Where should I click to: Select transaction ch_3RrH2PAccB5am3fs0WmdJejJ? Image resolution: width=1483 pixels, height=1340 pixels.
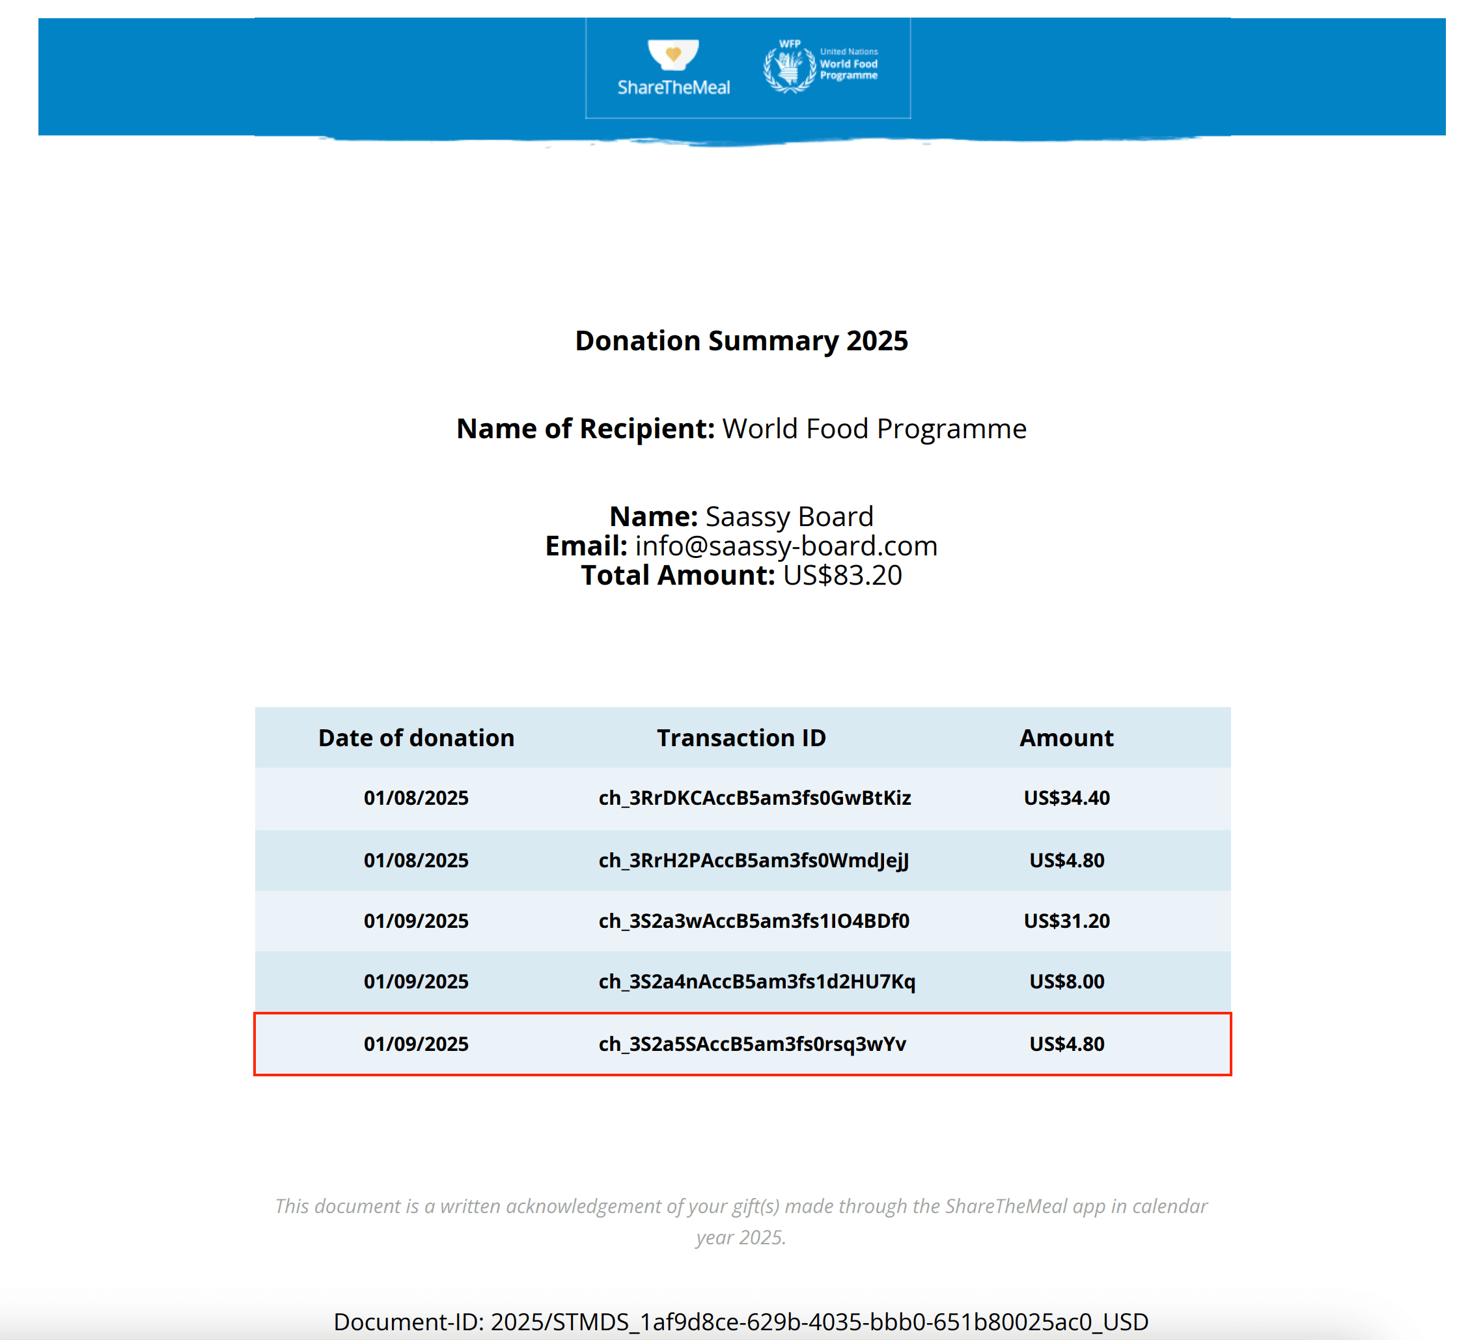point(754,861)
